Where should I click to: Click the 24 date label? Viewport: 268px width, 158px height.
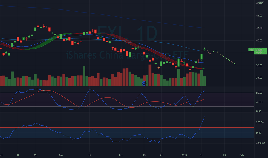(224, 155)
